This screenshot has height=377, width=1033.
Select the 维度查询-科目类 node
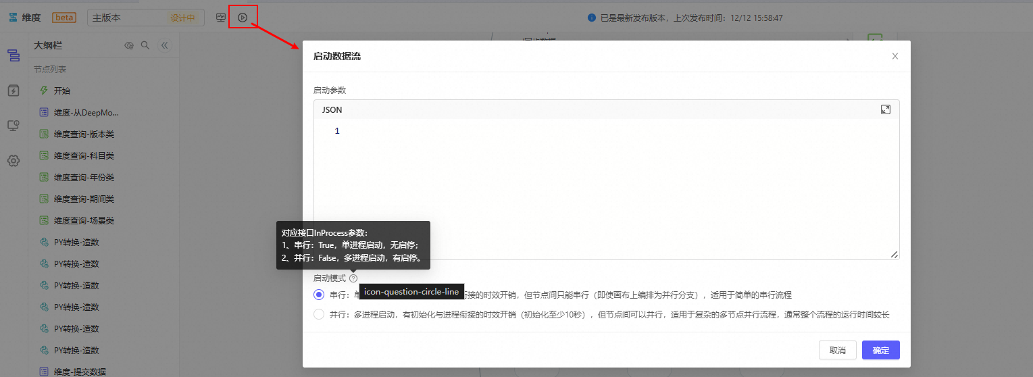pyautogui.click(x=84, y=155)
